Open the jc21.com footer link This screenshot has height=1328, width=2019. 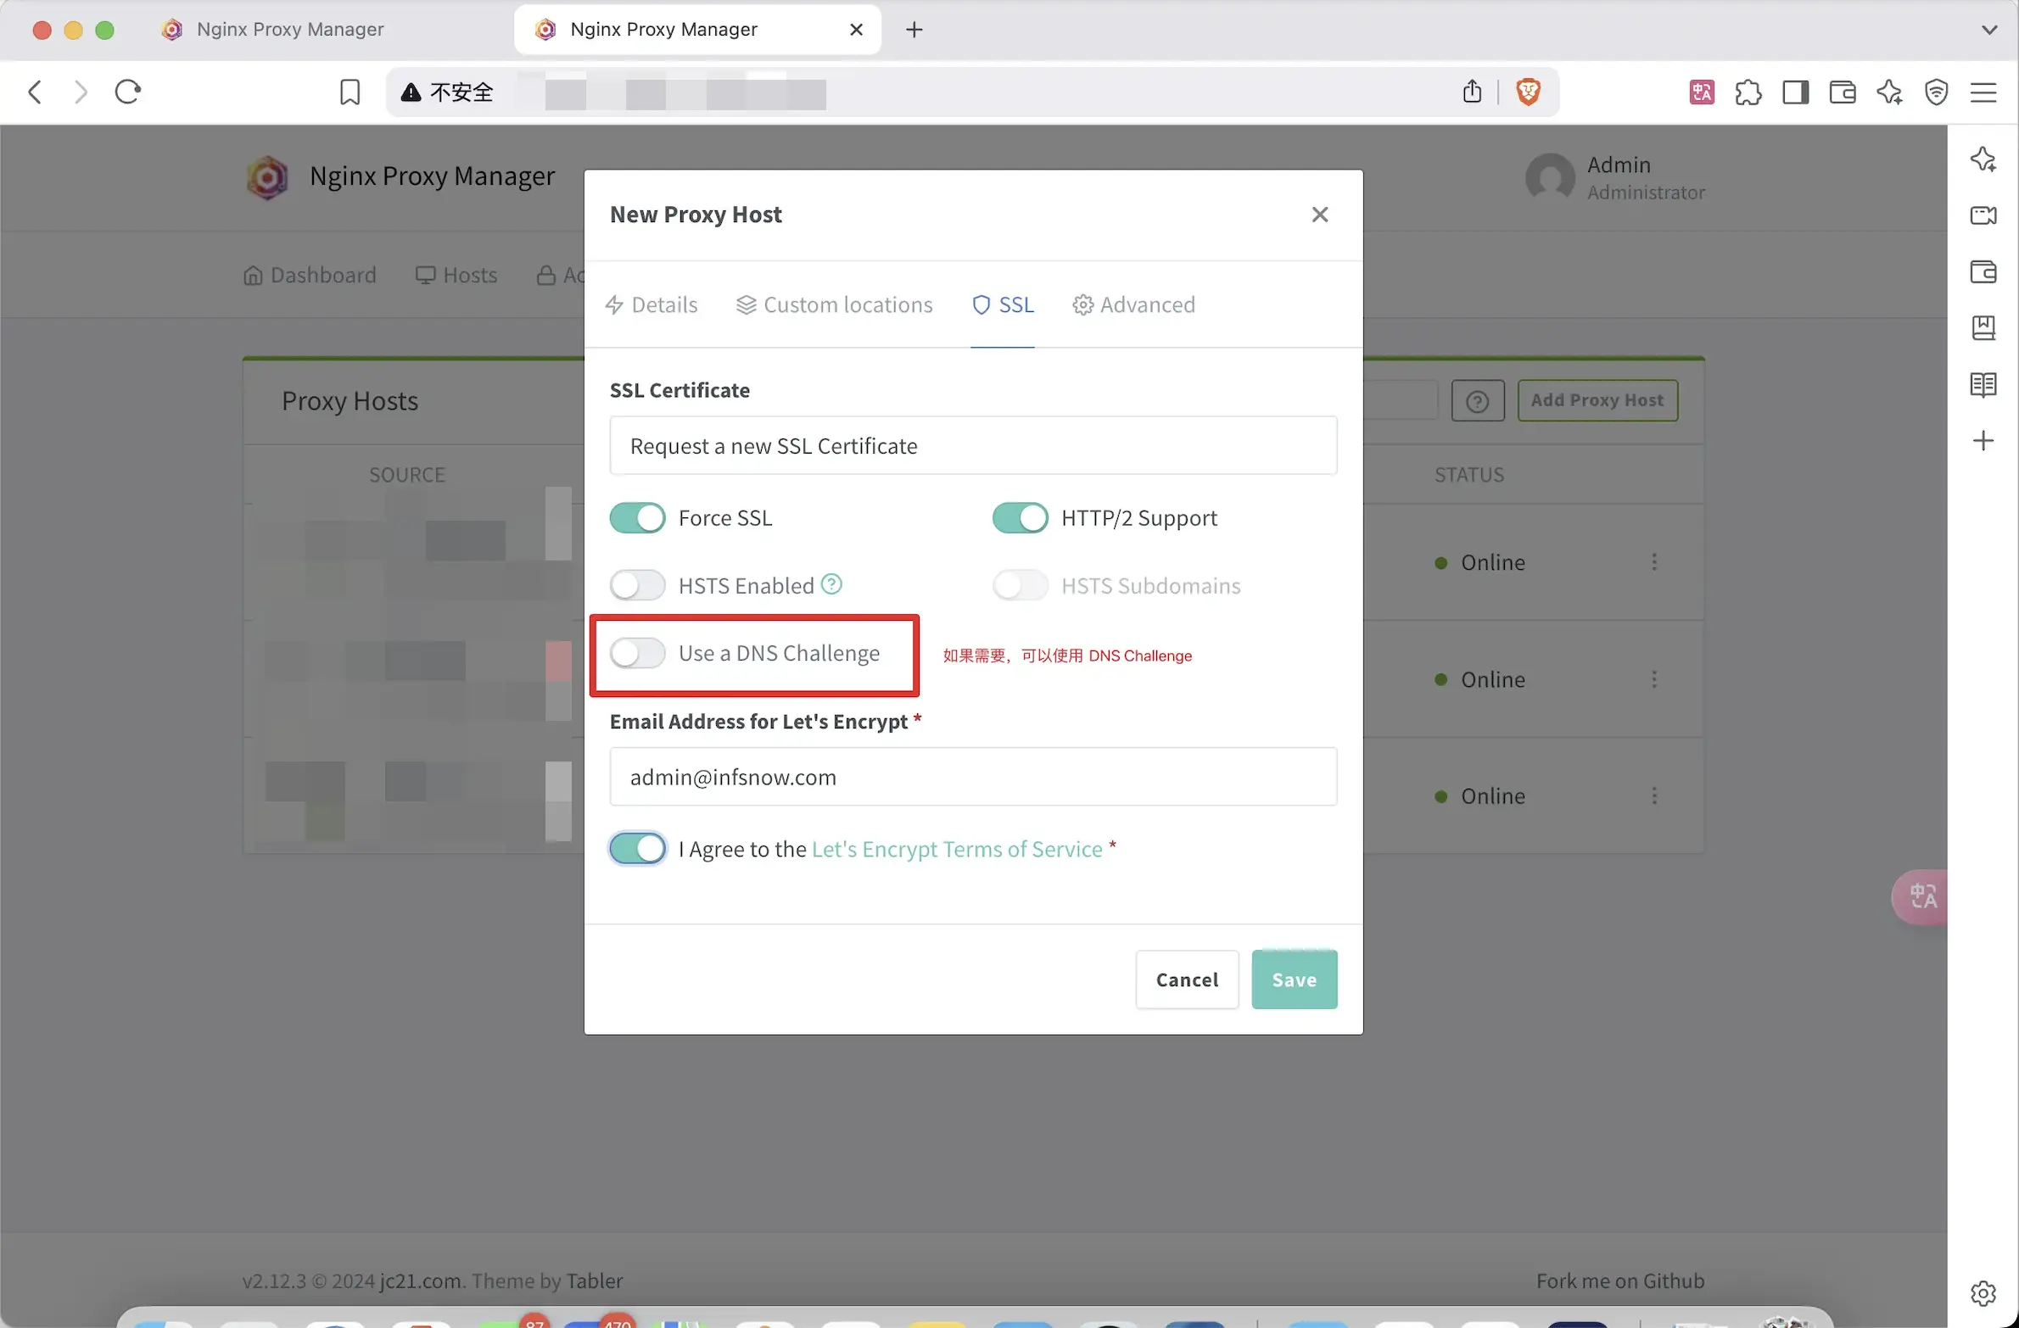click(421, 1281)
